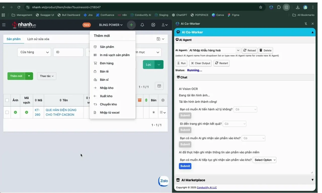
Task: Click the Run button in AI Agent
Action: (181, 63)
